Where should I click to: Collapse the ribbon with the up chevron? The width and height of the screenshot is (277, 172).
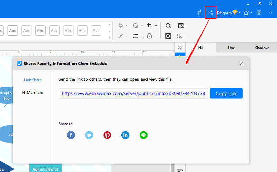click(271, 12)
